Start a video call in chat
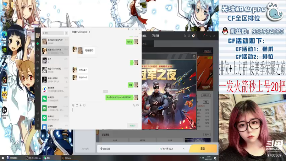Image resolution: width=286 pixels, height=161 pixels. point(138,105)
